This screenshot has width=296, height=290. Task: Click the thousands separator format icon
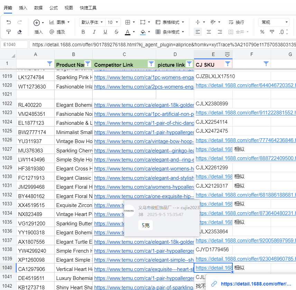click(272, 32)
